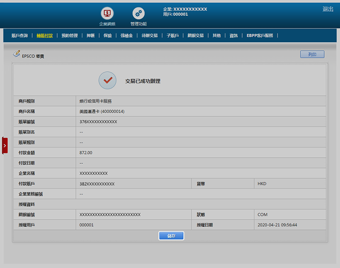Click the 儲存 save button
340x268 pixels.
pyautogui.click(x=171, y=236)
